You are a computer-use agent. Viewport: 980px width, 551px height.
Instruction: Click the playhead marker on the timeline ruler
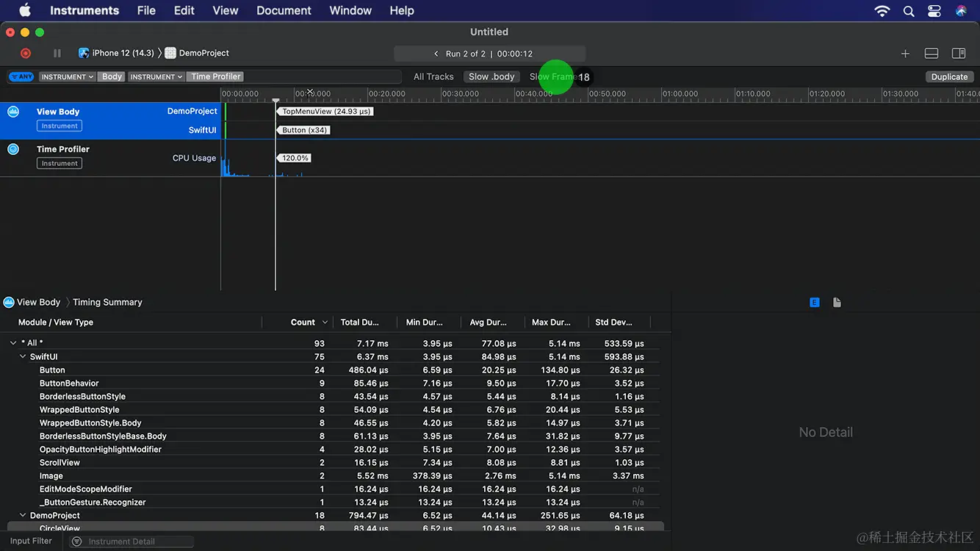click(x=275, y=101)
